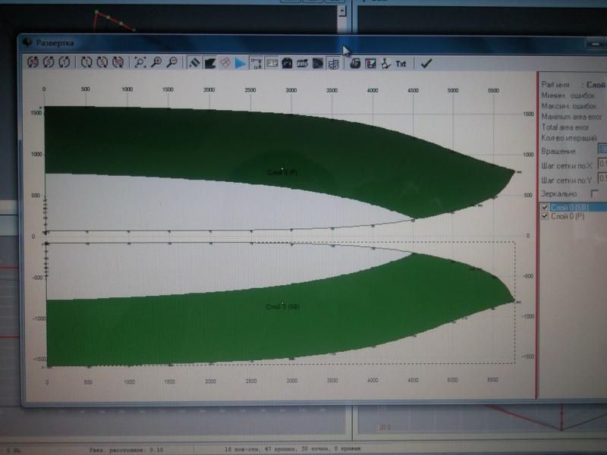
Task: Click the Шаг сетки по Y field
Action: [602, 178]
